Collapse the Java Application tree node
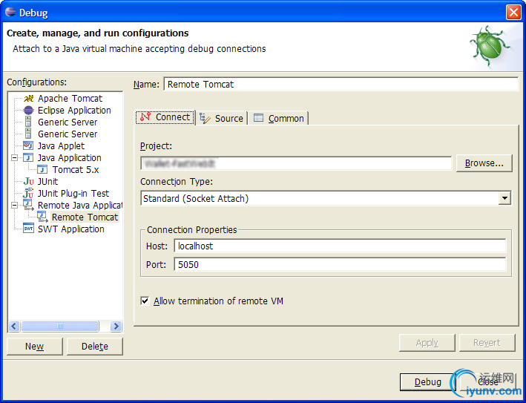The height and width of the screenshot is (403, 526). (x=14, y=157)
